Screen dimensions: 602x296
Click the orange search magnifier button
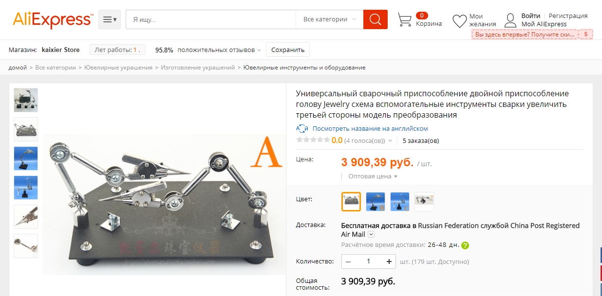tap(376, 19)
